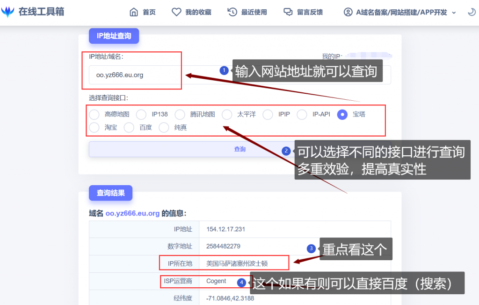Click the clock icon next to 最近使用
Viewport: 479px width, 305px height.
tap(232, 13)
